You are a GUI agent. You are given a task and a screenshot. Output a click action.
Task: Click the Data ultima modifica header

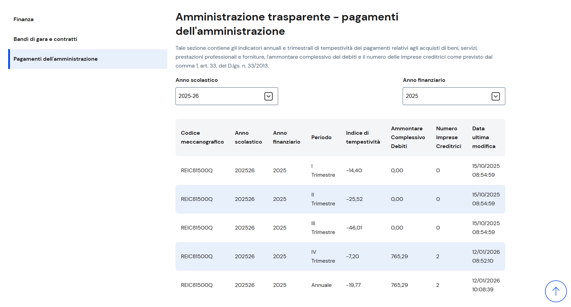483,137
